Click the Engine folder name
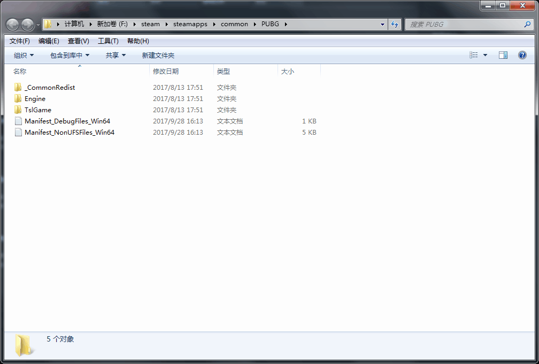The width and height of the screenshot is (539, 364). (35, 99)
